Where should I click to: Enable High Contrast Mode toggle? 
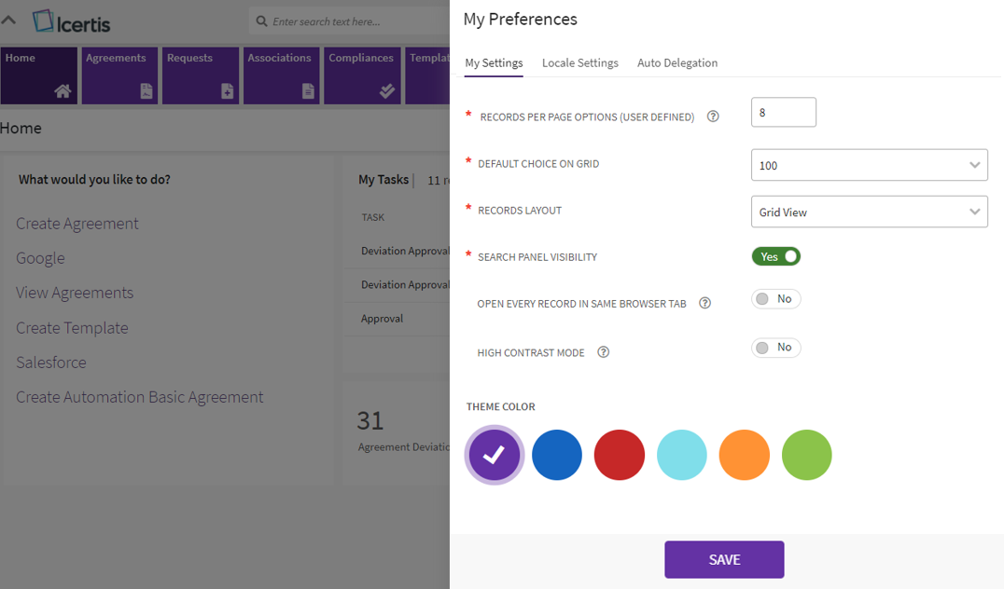pyautogui.click(x=775, y=348)
